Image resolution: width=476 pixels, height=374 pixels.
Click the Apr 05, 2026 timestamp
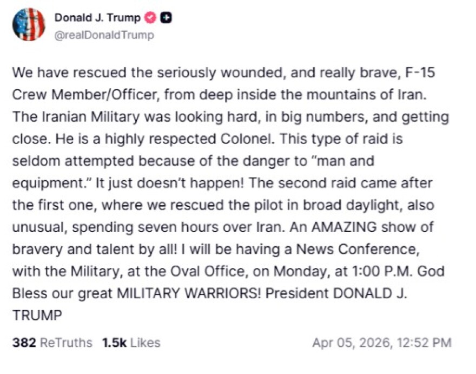(381, 343)
